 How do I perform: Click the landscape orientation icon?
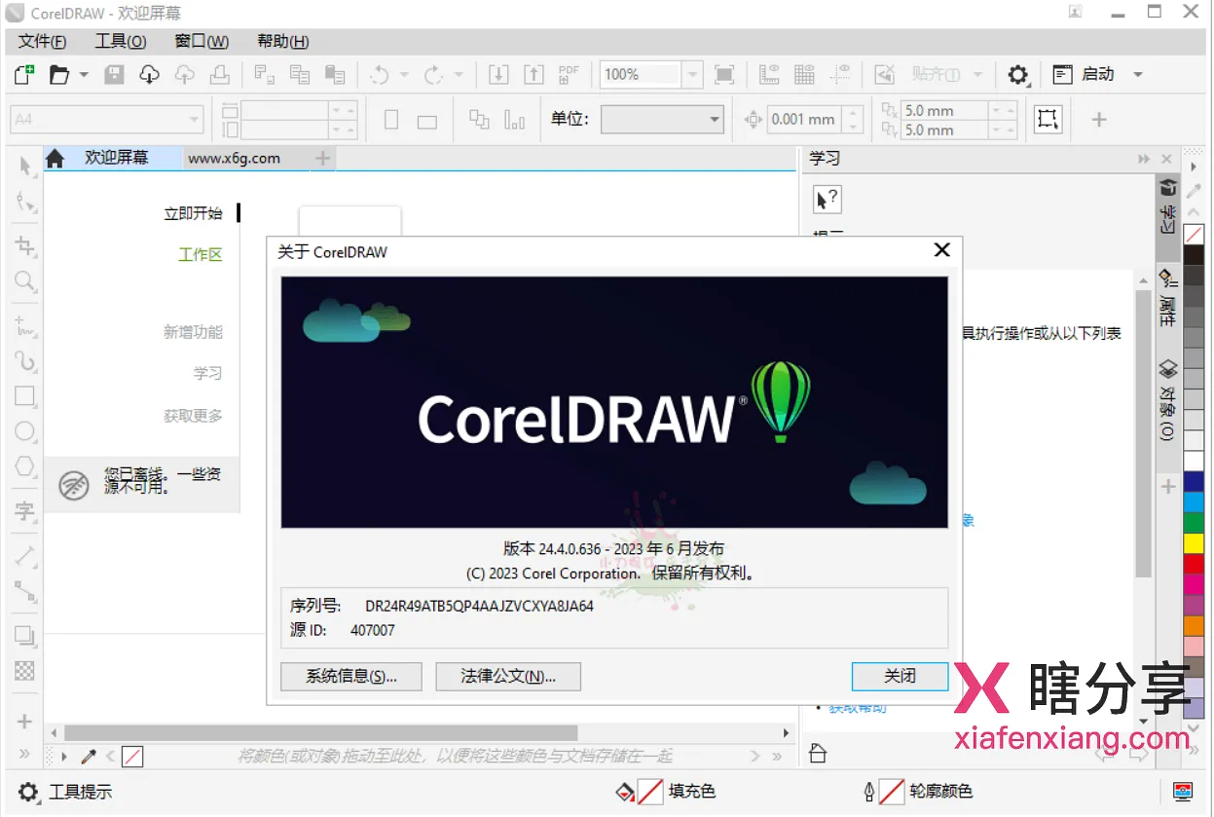coord(426,121)
